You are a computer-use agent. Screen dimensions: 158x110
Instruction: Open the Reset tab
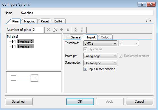tap(45, 21)
